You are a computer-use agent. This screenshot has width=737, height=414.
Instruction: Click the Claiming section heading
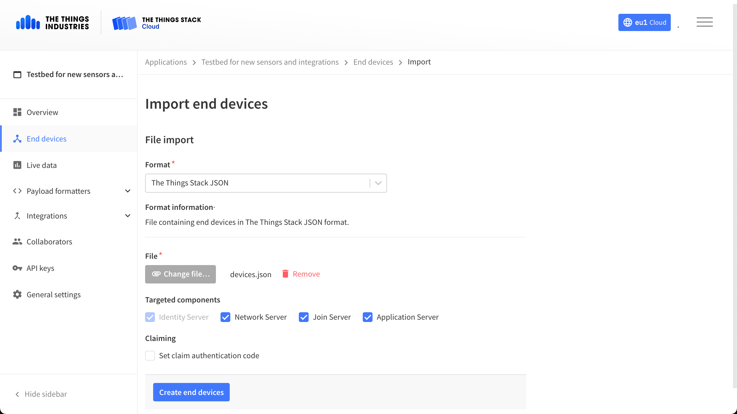point(160,338)
